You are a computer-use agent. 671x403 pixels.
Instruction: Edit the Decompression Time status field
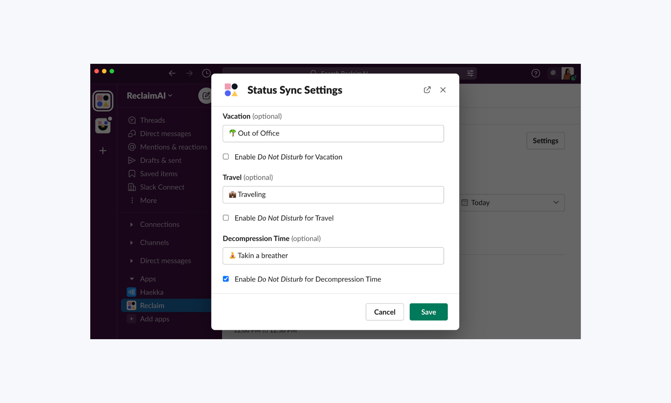(333, 256)
